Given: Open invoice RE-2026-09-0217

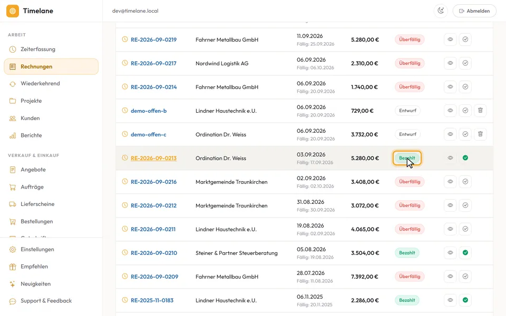Looking at the screenshot, I should tap(153, 64).
